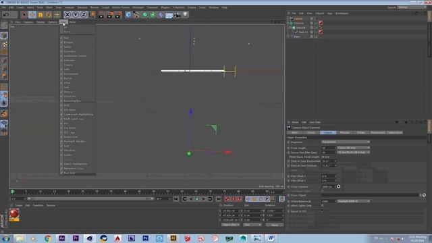Image resolution: width=432 pixels, height=243 pixels.
Task: Open the Camera objects icon in toolbar
Action: [x=177, y=15]
